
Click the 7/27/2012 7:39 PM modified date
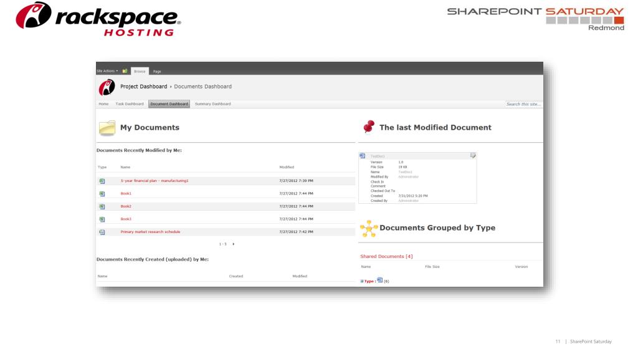coord(296,181)
